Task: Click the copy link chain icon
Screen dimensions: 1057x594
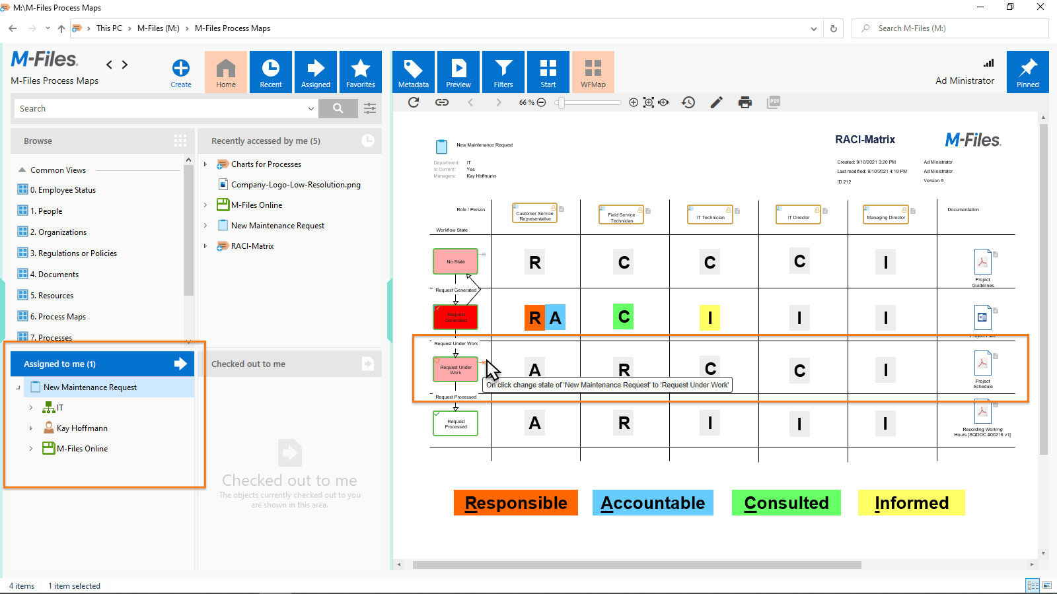Action: click(442, 102)
